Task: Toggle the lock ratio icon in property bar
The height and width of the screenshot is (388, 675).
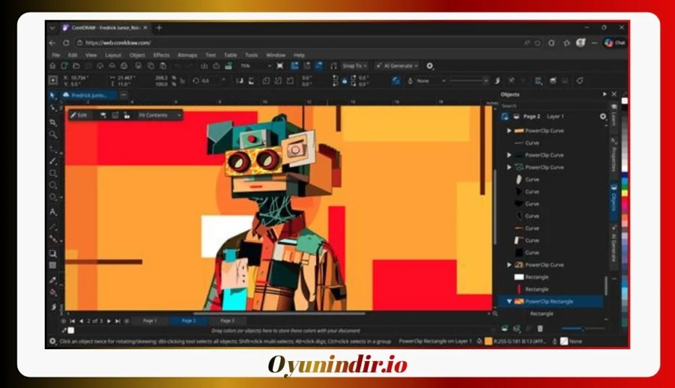Action: tap(183, 81)
